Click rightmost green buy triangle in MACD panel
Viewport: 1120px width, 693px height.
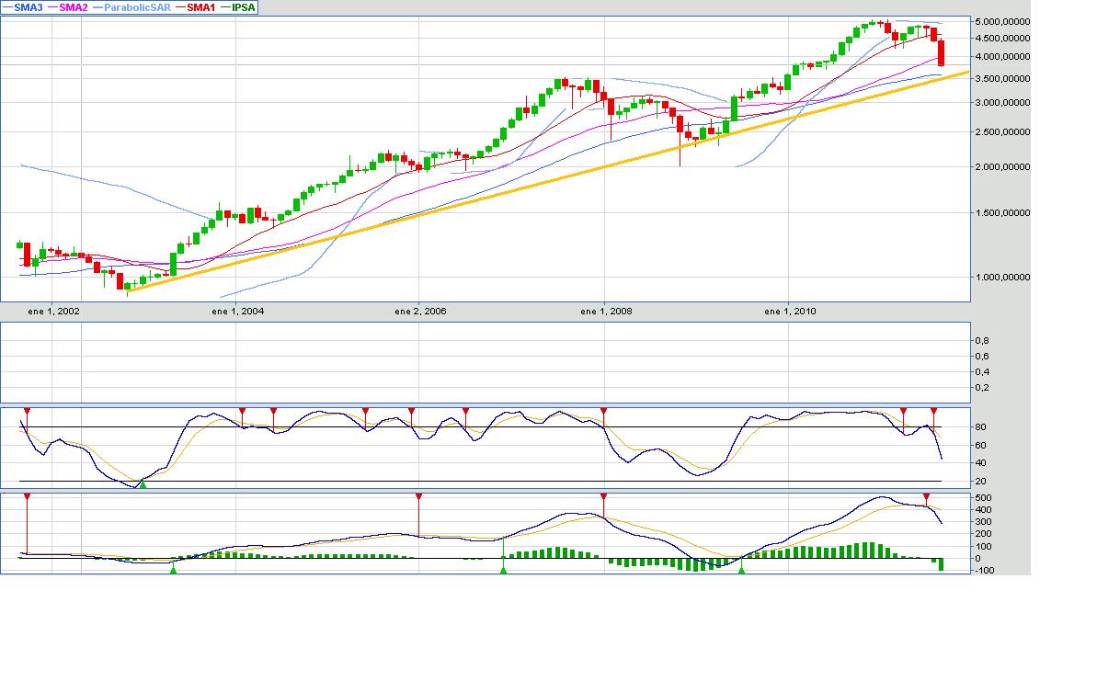click(742, 570)
